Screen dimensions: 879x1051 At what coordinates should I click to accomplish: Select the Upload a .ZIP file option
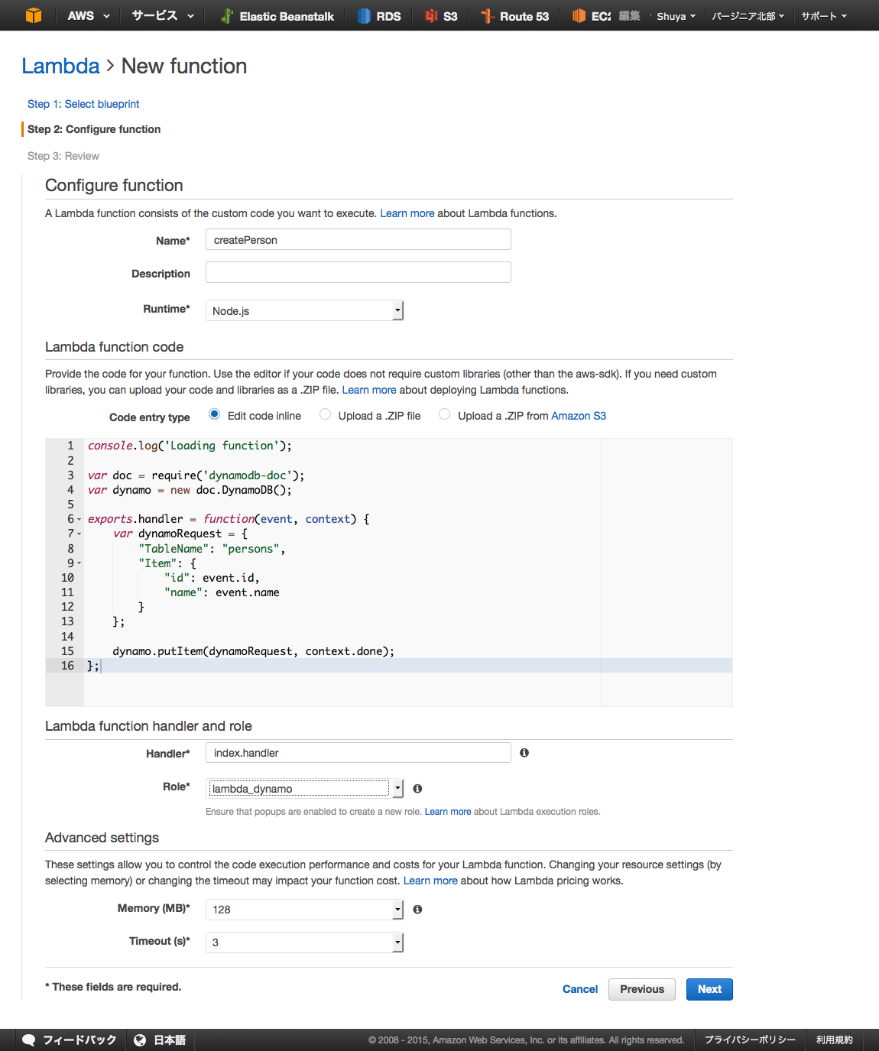[326, 414]
